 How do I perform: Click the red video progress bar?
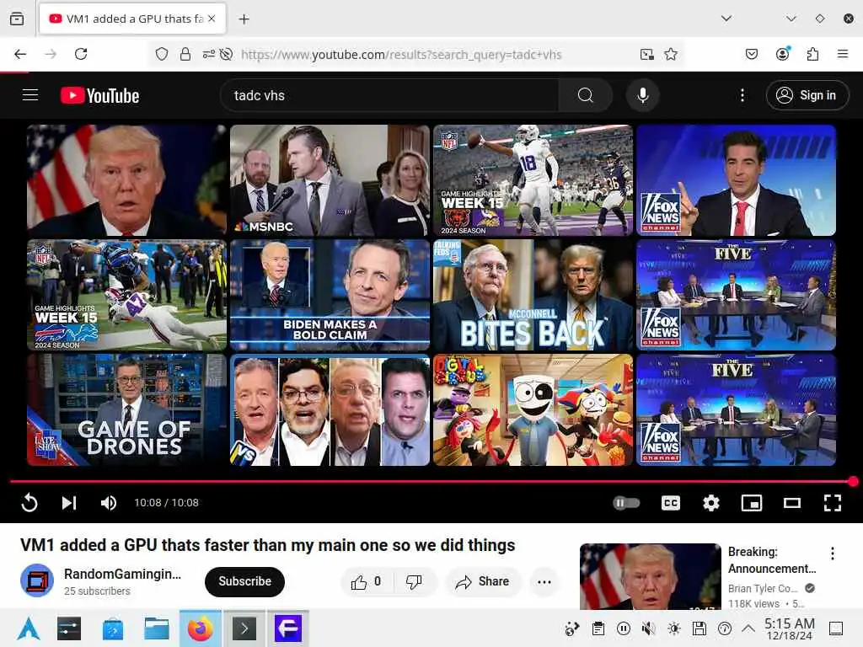[x=431, y=481]
